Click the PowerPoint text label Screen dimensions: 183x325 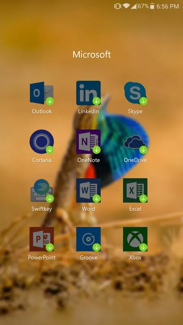click(42, 258)
